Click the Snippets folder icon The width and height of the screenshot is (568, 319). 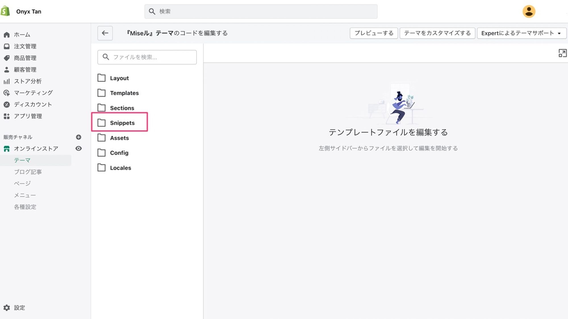click(101, 123)
